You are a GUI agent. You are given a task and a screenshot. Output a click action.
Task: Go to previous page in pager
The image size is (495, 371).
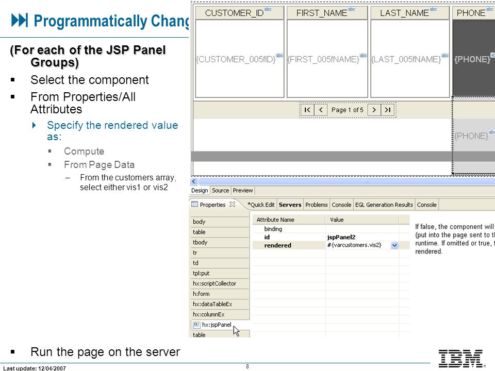pyautogui.click(x=321, y=110)
